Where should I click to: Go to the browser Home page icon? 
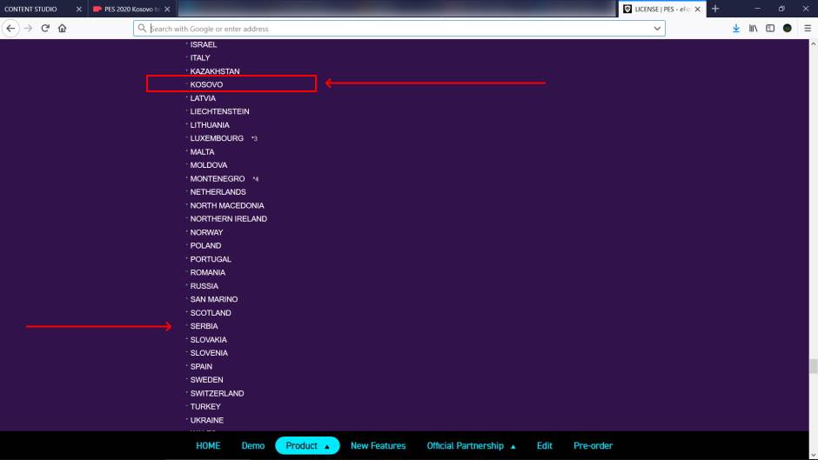(x=62, y=28)
